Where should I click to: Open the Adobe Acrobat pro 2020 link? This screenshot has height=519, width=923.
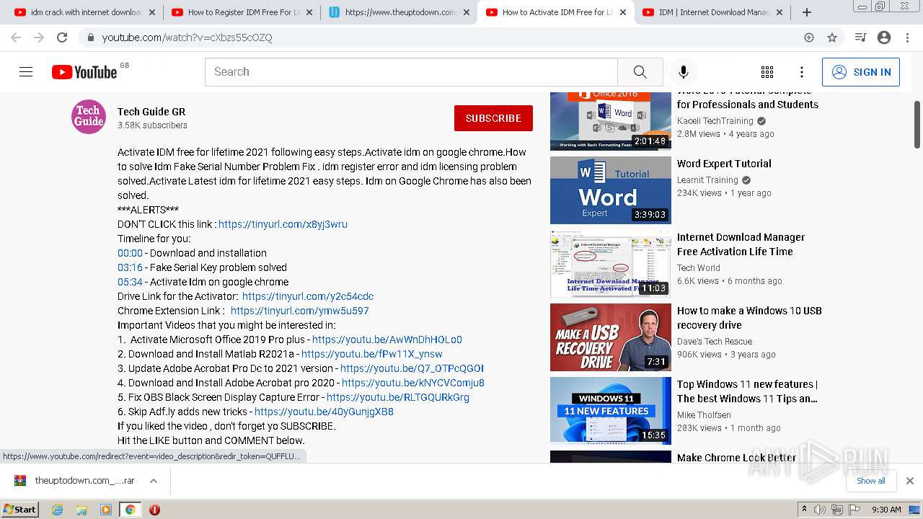tap(413, 383)
